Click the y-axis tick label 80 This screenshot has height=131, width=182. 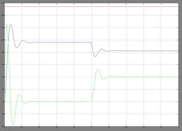3,52
